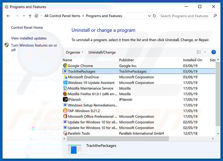The width and height of the screenshot is (223, 161).
Task: Click the Mozilla Firefox icon
Action: click(x=65, y=94)
